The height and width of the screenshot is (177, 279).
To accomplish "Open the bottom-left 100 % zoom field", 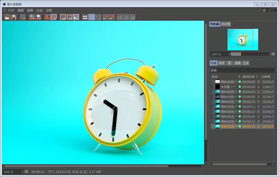I will coord(12,172).
